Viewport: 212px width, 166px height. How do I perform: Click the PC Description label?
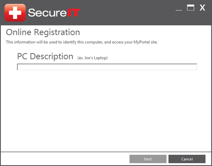(45, 57)
